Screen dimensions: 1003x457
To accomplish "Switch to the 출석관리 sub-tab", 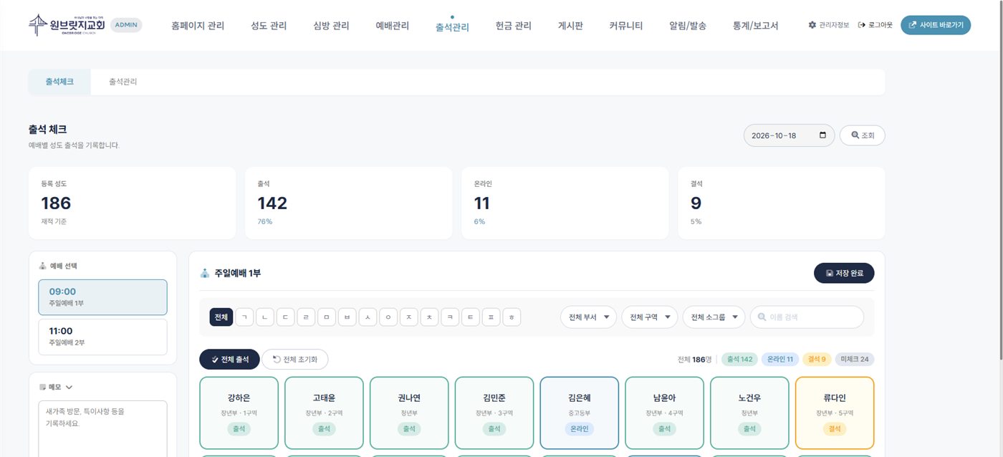I will (x=123, y=82).
